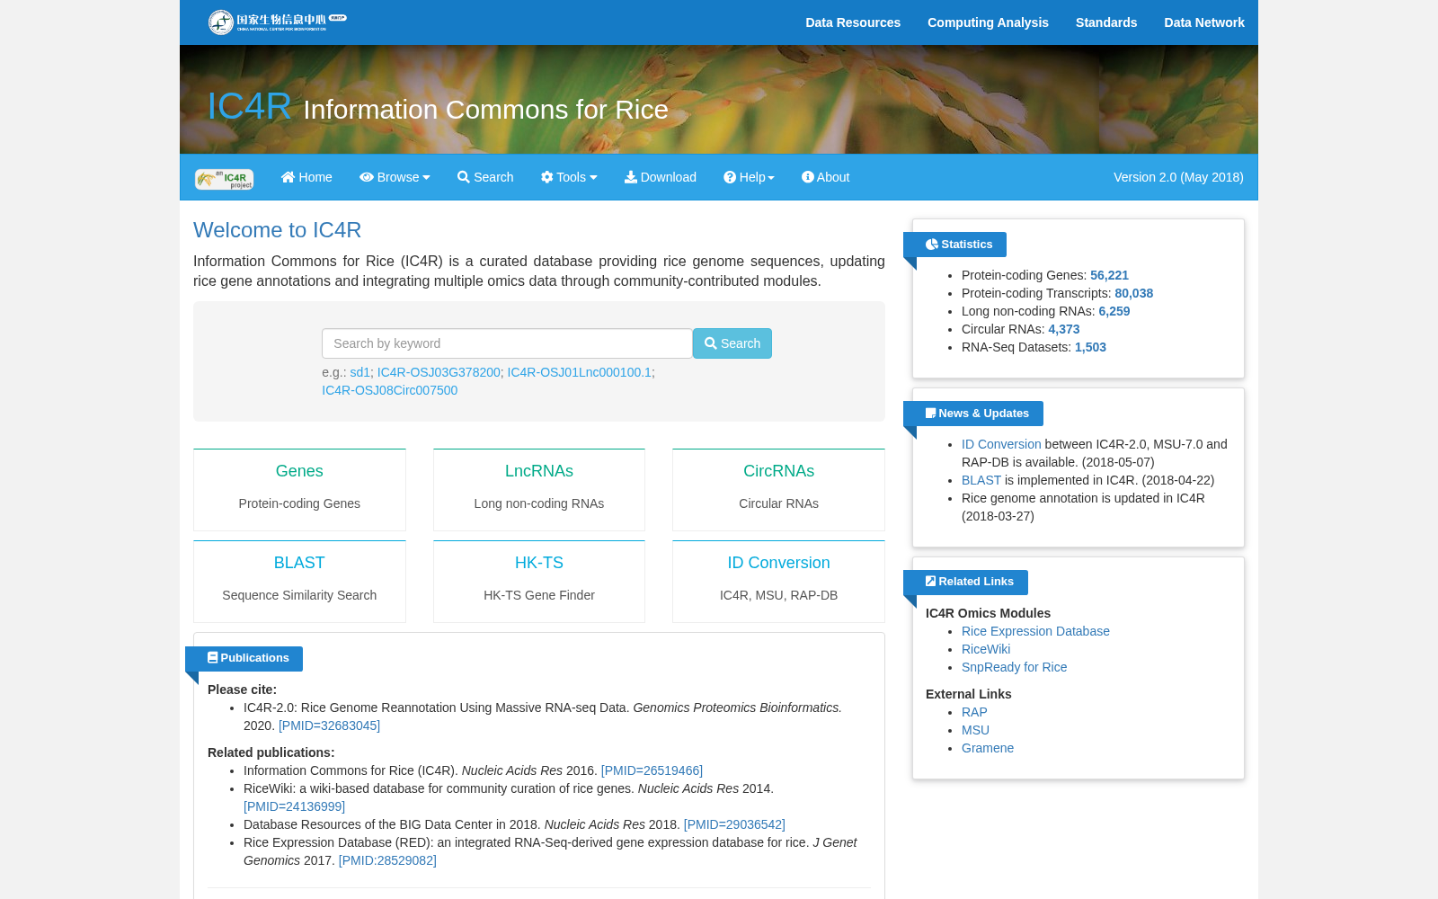Open protein-coding genes count 56,221

click(x=1109, y=275)
